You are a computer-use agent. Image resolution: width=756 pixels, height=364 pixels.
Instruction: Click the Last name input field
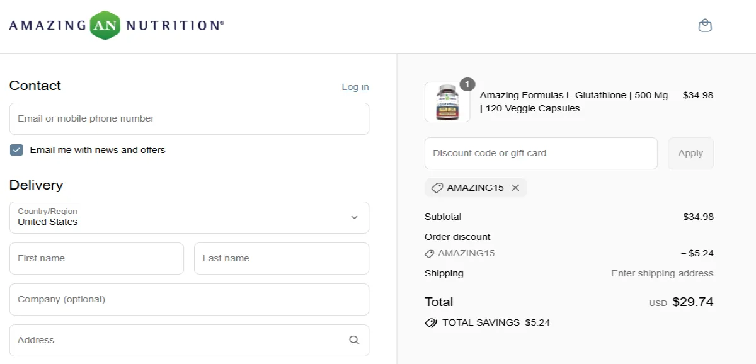pos(281,258)
